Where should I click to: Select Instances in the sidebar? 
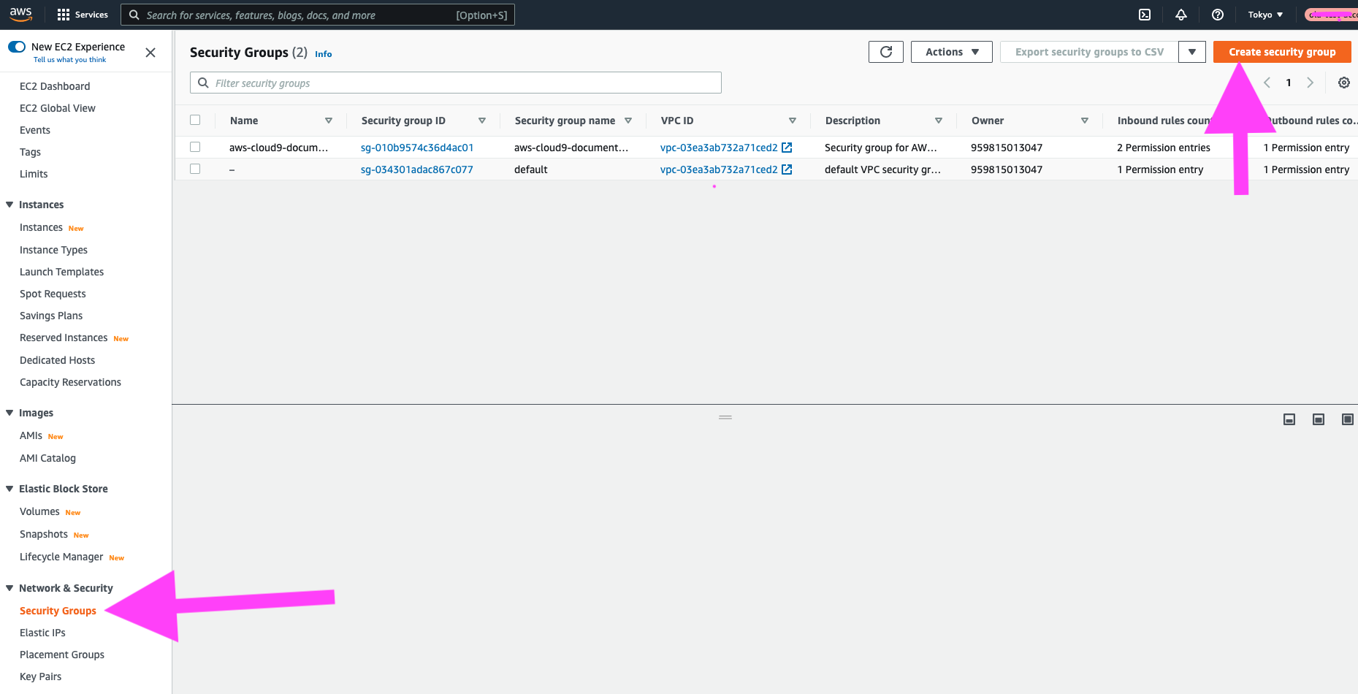click(41, 227)
